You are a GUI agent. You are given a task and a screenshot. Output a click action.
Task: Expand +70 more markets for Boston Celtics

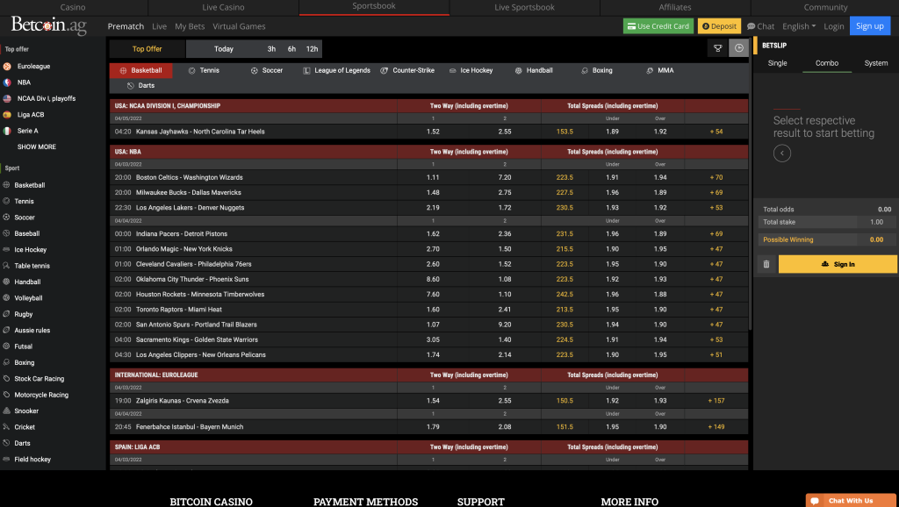pos(716,177)
